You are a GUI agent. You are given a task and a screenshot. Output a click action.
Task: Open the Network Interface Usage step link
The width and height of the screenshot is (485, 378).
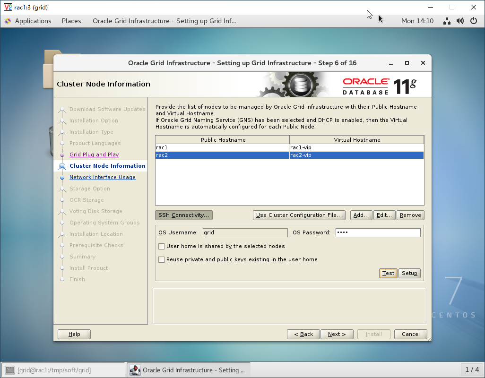[x=103, y=177]
